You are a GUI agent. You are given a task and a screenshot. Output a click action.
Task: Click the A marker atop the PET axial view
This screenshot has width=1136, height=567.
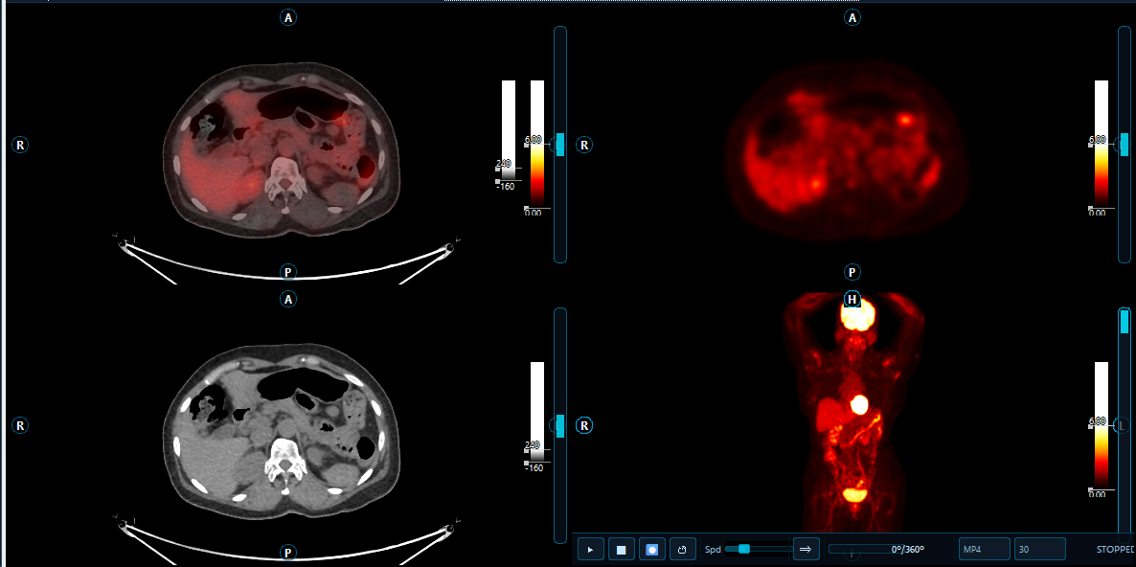(x=852, y=18)
